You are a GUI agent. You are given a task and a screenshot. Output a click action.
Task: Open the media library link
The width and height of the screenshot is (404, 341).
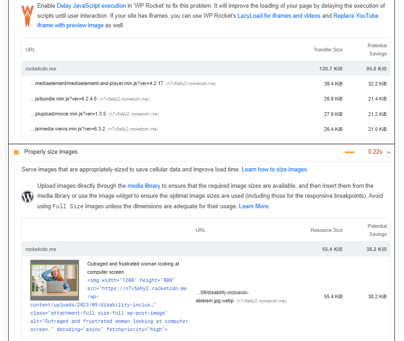click(x=143, y=186)
